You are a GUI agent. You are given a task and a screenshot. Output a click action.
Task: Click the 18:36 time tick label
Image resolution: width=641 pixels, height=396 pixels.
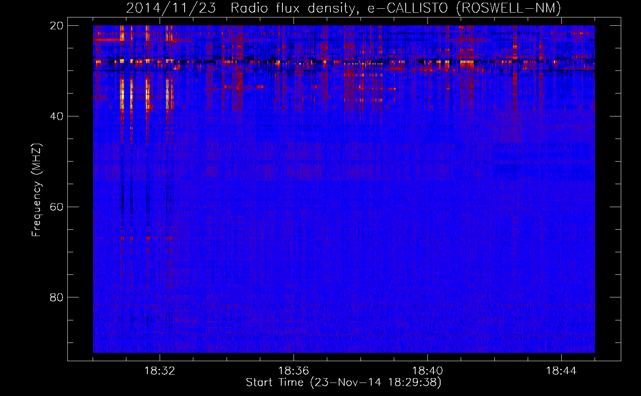coord(294,371)
